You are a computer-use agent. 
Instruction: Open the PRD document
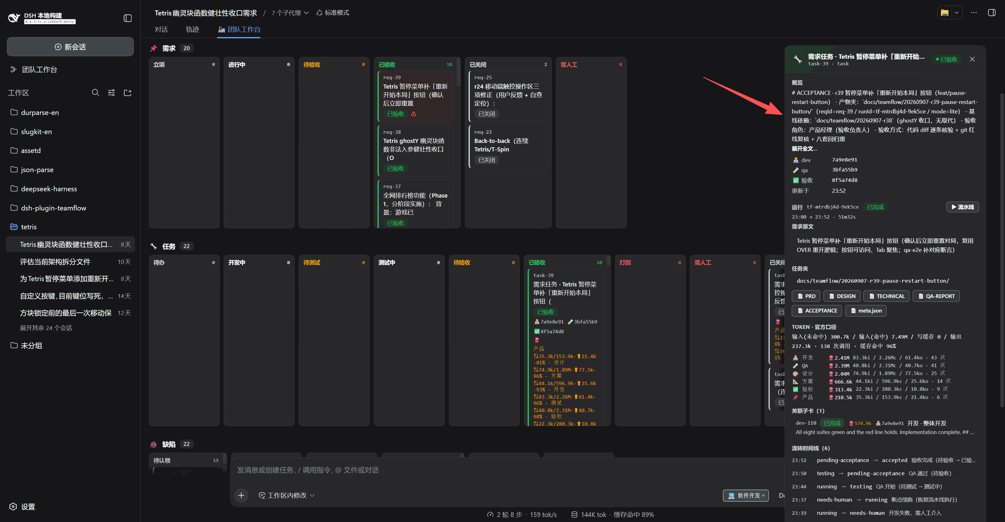pyautogui.click(x=806, y=296)
